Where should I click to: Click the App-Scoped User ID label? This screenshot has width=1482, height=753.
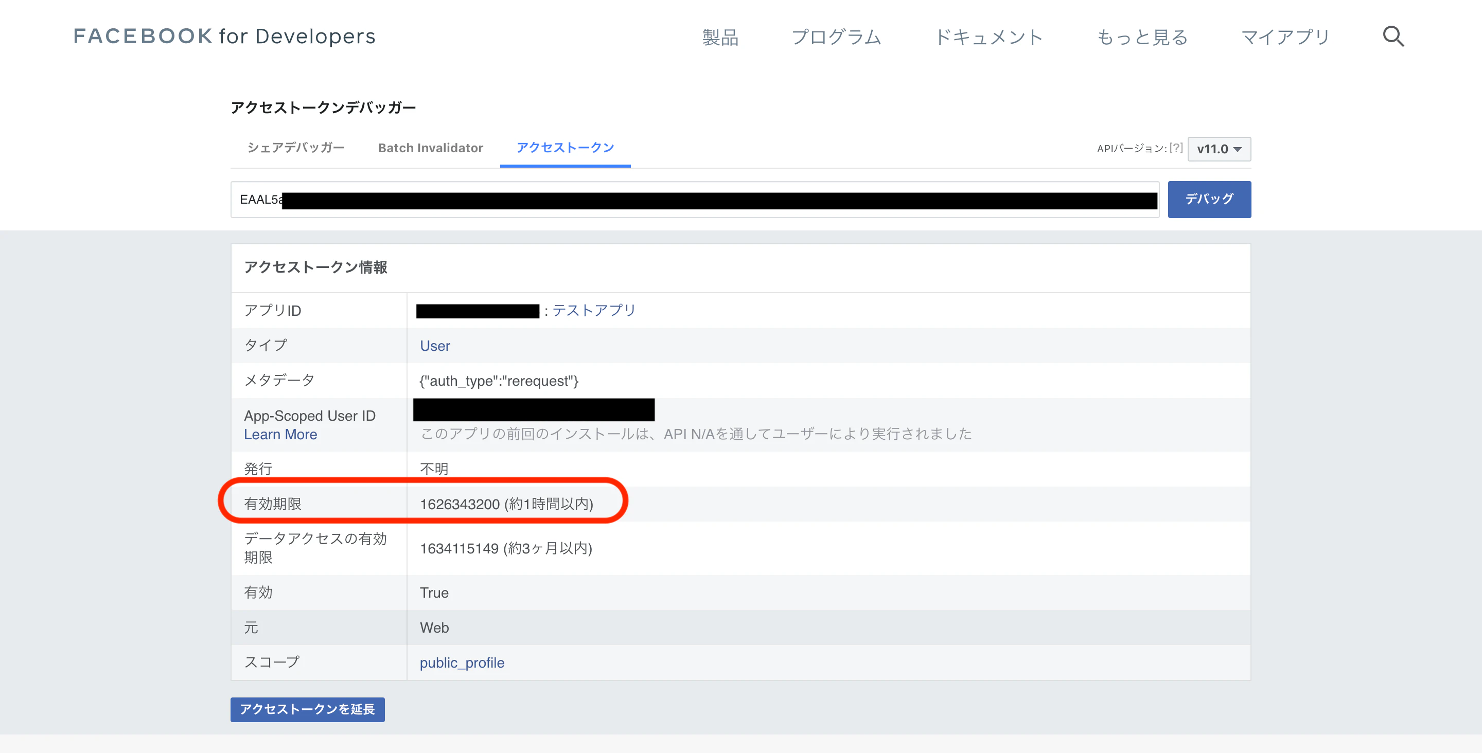309,416
